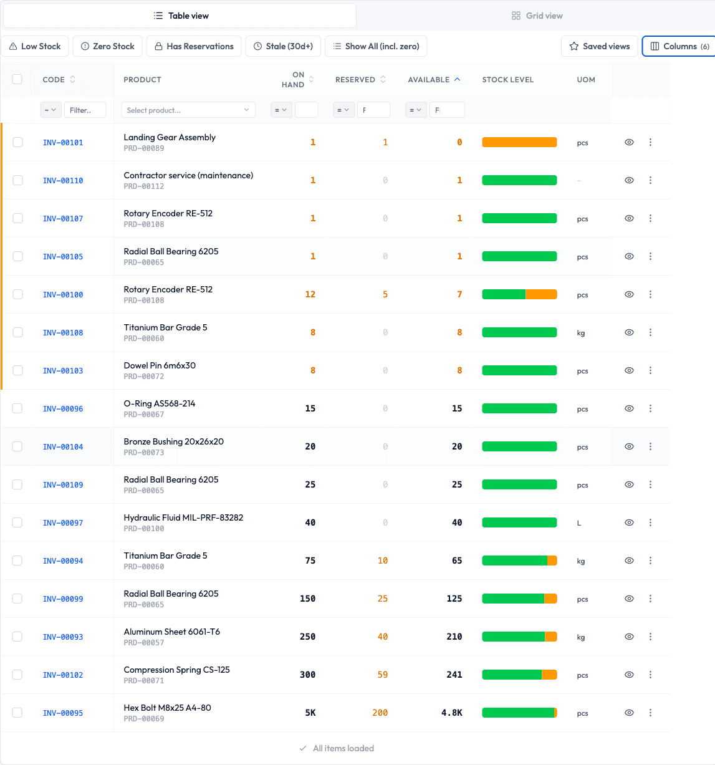This screenshot has width=715, height=765.
Task: Sort by CODE column arrows
Action: coord(72,79)
